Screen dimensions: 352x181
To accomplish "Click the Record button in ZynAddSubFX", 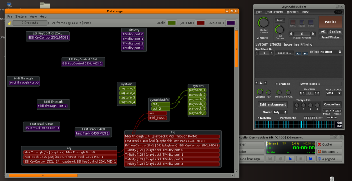I will [x=293, y=22].
